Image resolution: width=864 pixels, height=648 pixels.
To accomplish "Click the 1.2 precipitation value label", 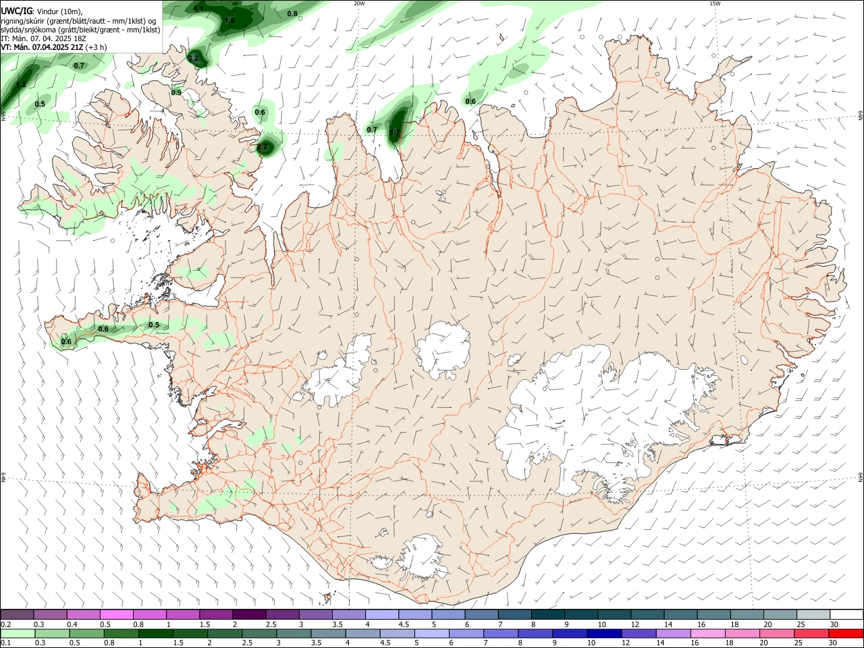I will click(x=22, y=85).
